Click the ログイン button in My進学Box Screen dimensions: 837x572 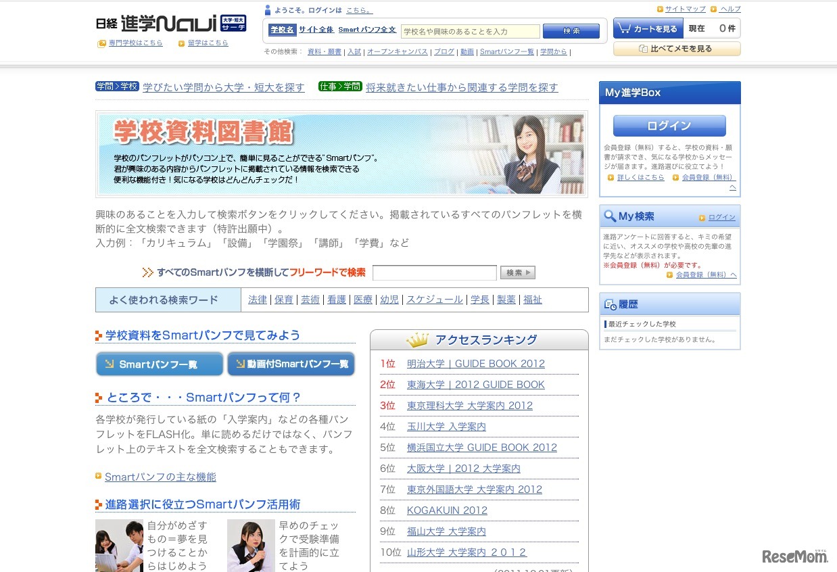point(669,125)
